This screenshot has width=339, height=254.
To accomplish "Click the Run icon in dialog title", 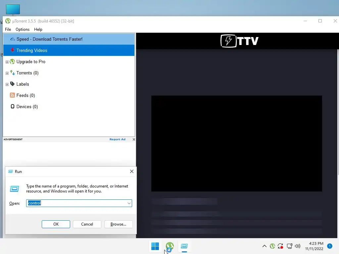I will (10, 172).
